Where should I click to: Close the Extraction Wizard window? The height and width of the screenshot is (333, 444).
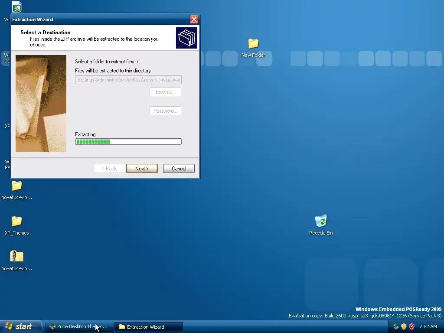[194, 20]
